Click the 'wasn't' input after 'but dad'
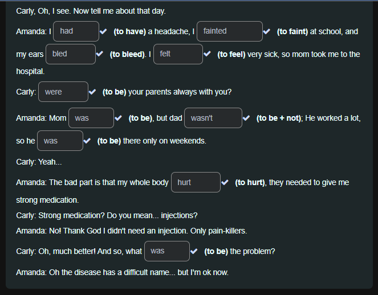 pos(213,118)
